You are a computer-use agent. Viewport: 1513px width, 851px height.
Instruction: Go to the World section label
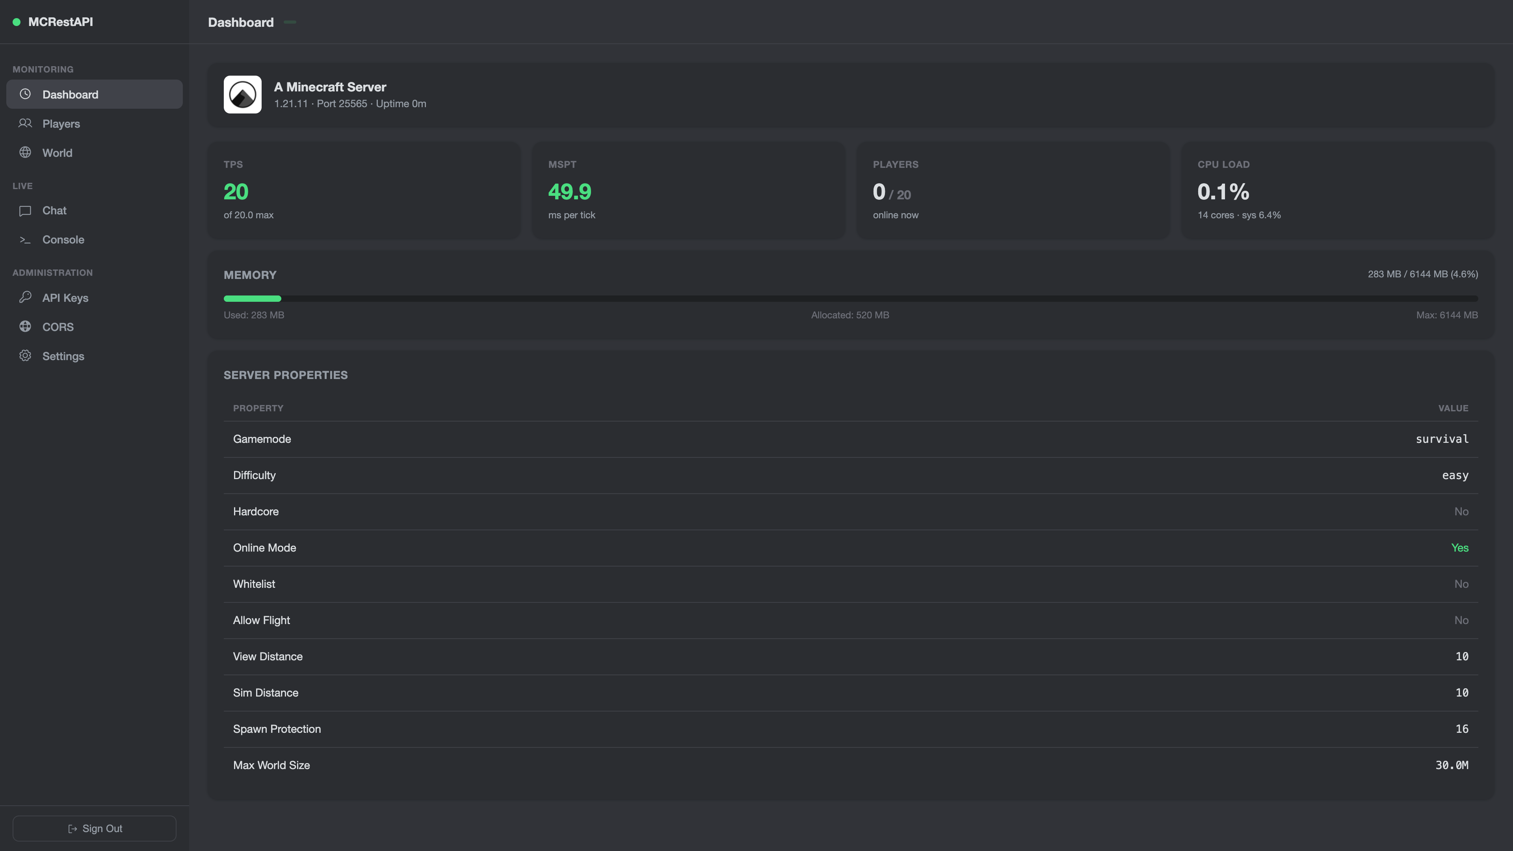coord(58,153)
